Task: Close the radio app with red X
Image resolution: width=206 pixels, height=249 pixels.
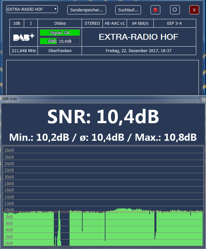Action: (x=194, y=10)
